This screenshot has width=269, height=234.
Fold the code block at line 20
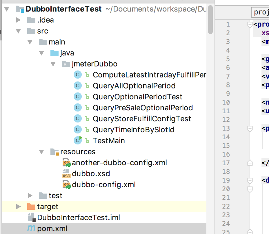click(250, 189)
